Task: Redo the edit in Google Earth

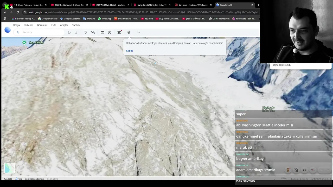Action: 76,32
